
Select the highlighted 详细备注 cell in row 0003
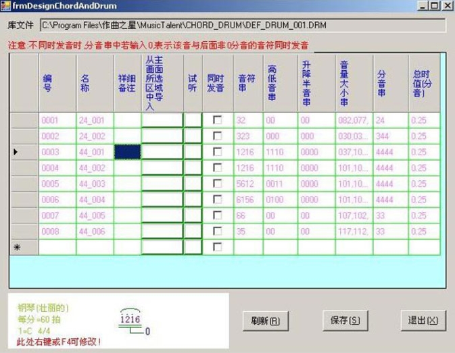pyautogui.click(x=127, y=152)
